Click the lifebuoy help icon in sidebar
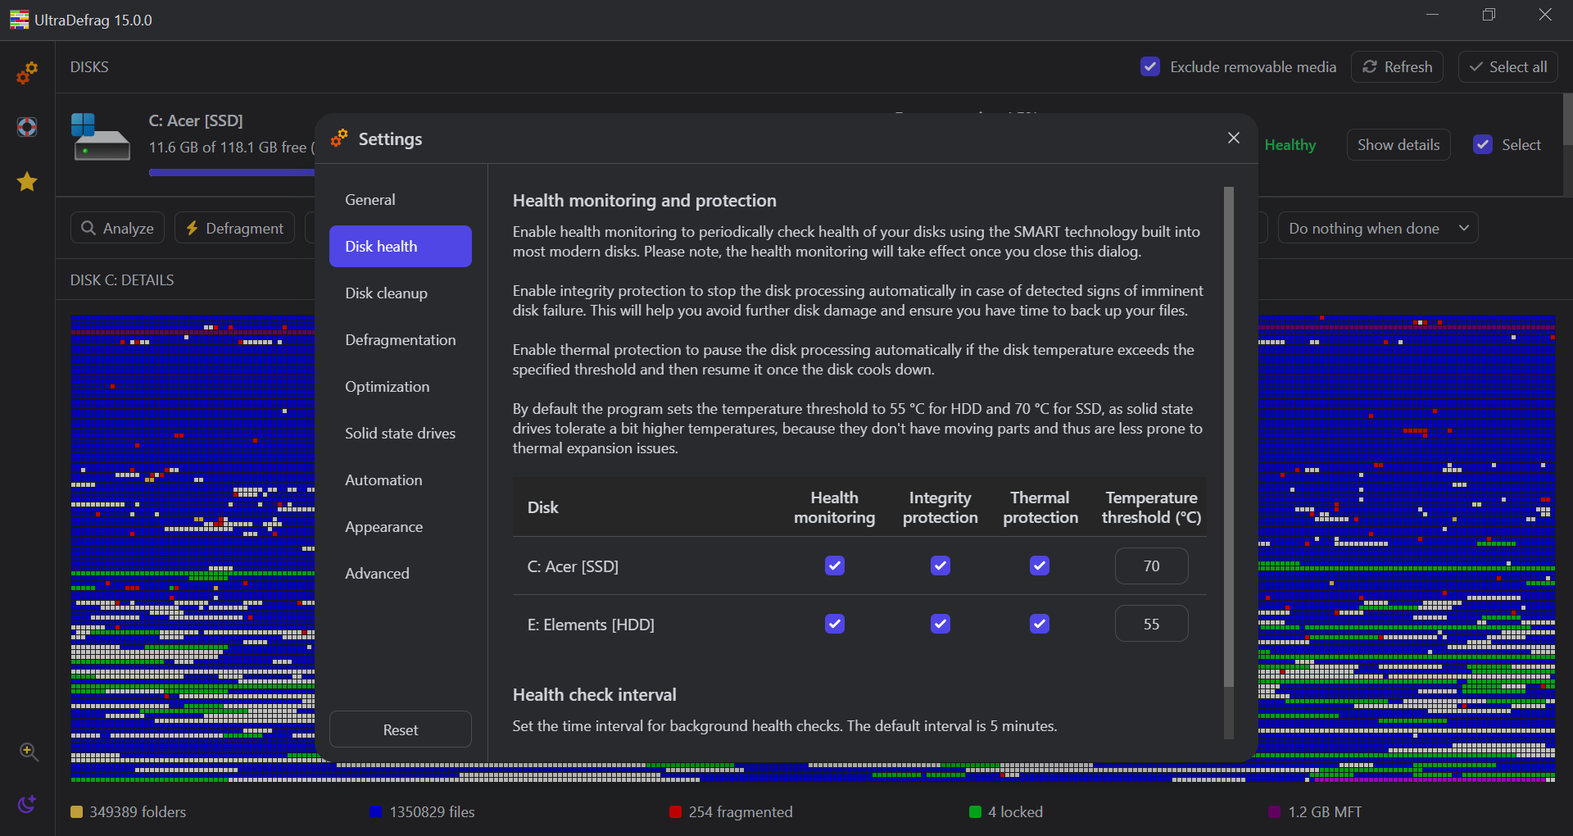Viewport: 1573px width, 836px height. pos(27,127)
